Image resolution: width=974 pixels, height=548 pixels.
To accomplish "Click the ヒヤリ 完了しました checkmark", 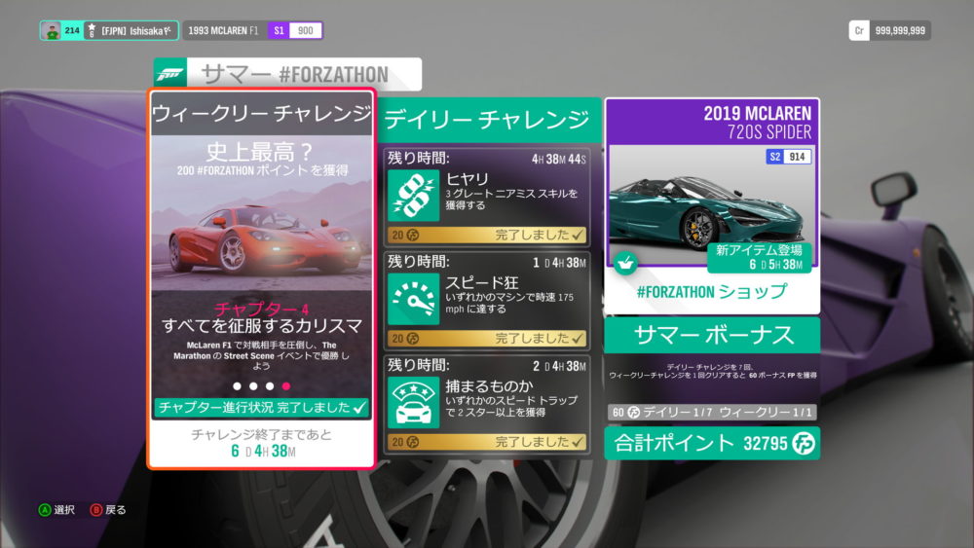I will [x=578, y=235].
